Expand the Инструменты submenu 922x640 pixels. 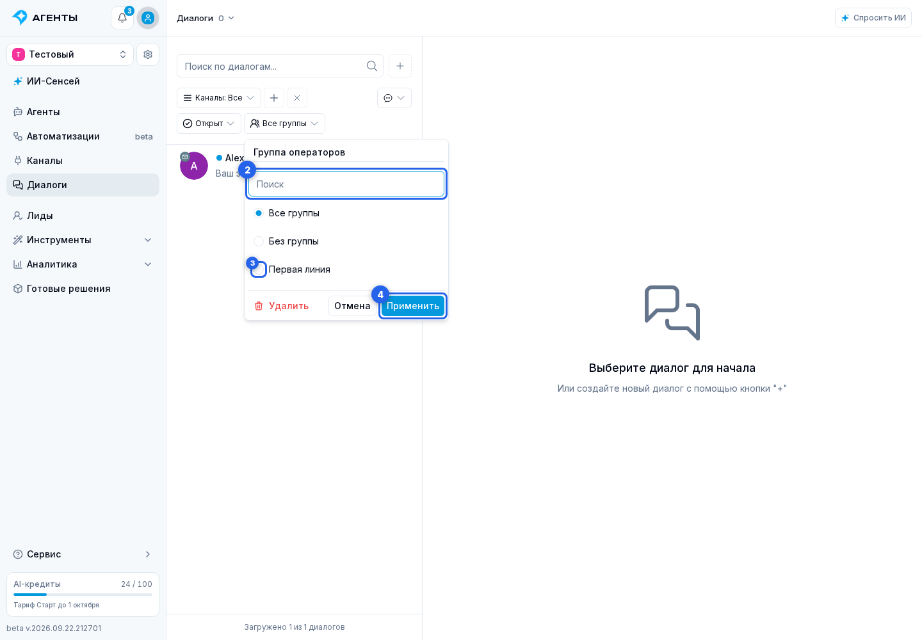pyautogui.click(x=83, y=240)
